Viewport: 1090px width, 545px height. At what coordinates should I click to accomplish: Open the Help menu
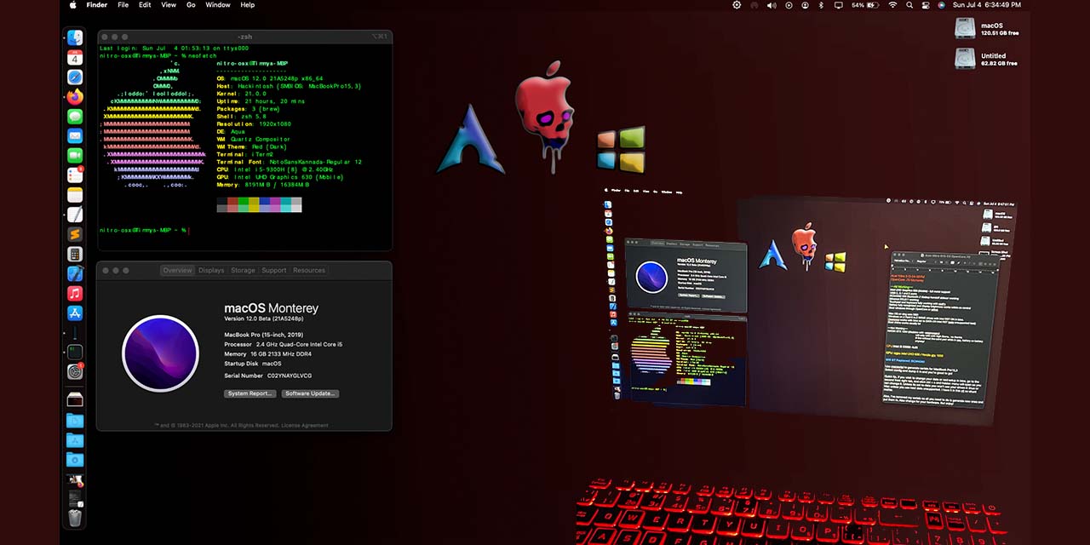[x=248, y=5]
